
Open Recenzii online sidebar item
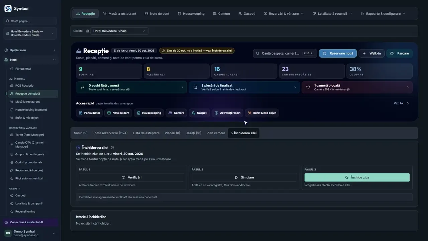click(x=25, y=212)
